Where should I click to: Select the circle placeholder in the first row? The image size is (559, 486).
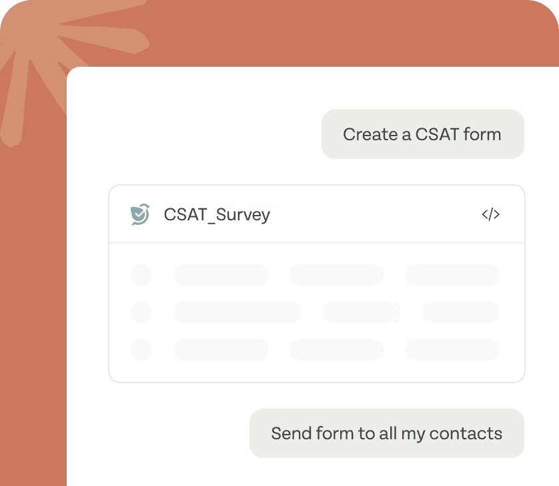point(141,275)
